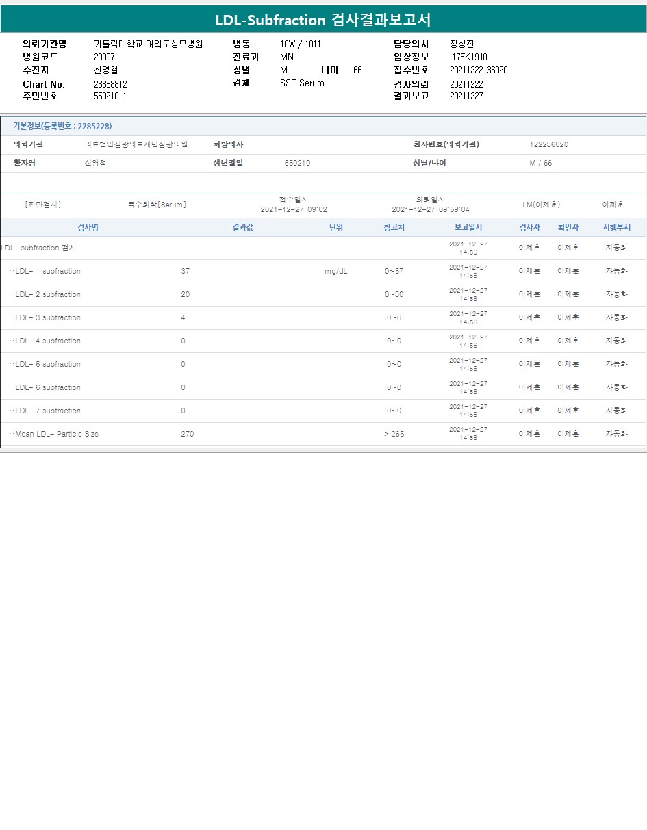
Task: Select Chart No. value 23338812
Action: pyautogui.click(x=110, y=84)
